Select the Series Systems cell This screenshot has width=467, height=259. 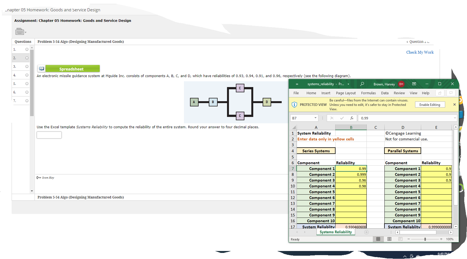pyautogui.click(x=316, y=151)
